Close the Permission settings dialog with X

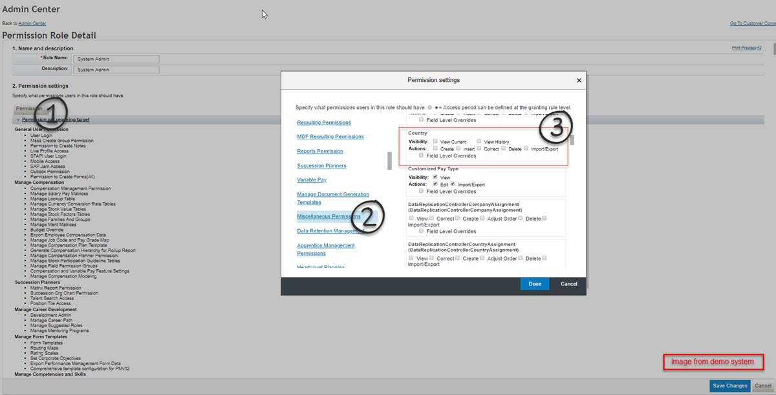click(x=579, y=81)
